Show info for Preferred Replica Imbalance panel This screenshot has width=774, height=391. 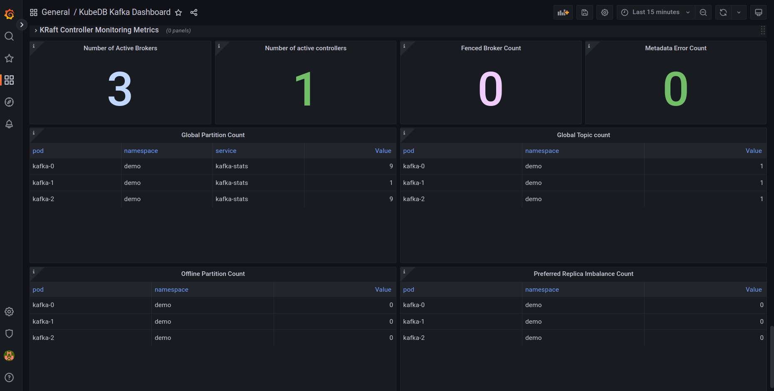(404, 271)
